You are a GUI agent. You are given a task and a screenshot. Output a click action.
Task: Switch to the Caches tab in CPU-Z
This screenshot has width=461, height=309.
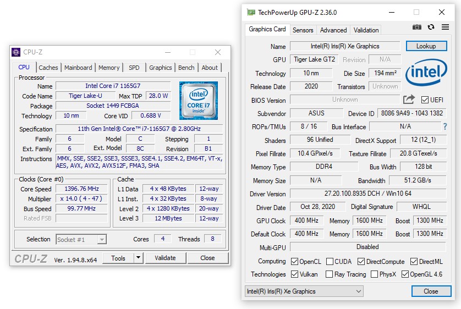pos(48,68)
